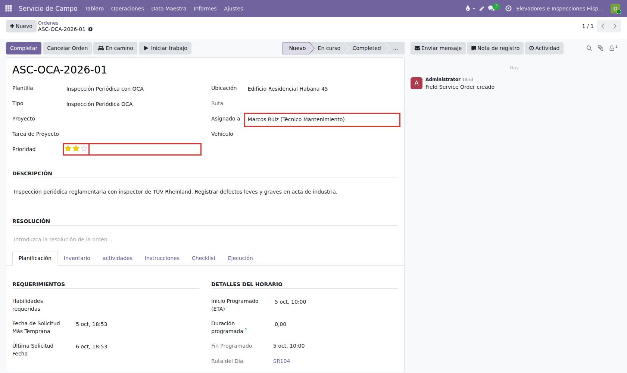Go to previous record arrow
Image resolution: width=627 pixels, height=373 pixels.
point(603,26)
